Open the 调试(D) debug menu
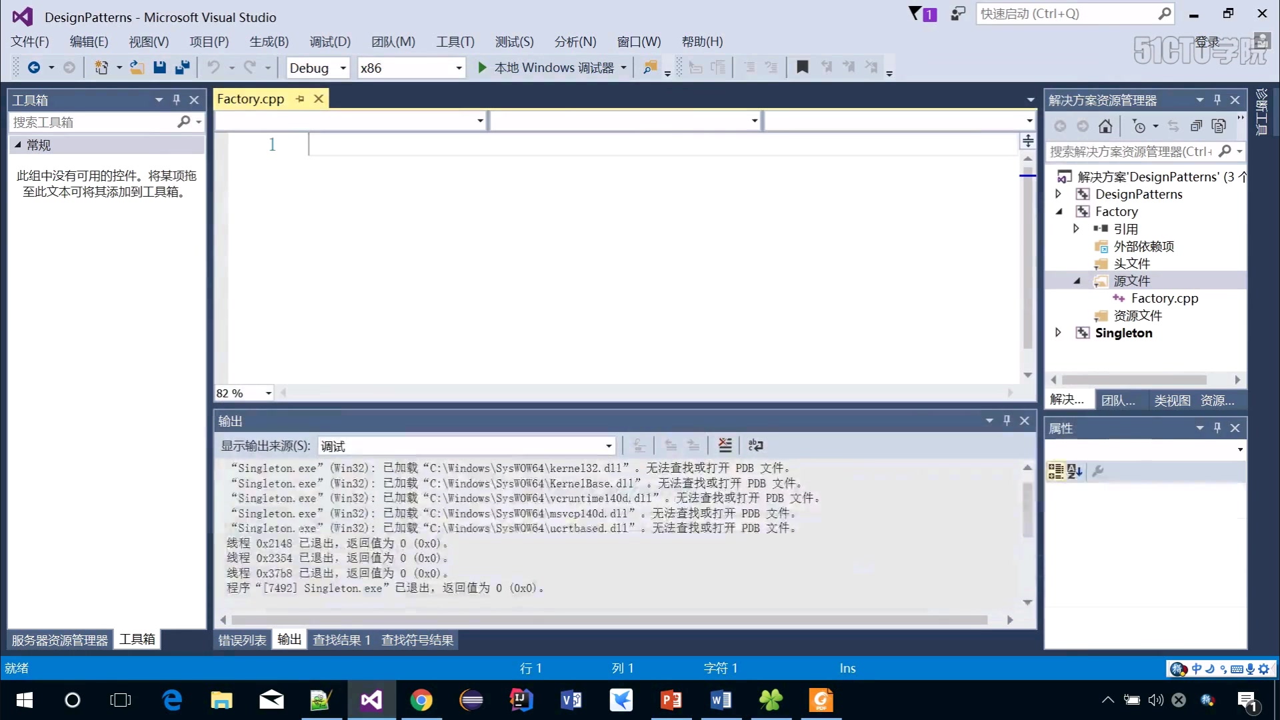 click(x=330, y=42)
